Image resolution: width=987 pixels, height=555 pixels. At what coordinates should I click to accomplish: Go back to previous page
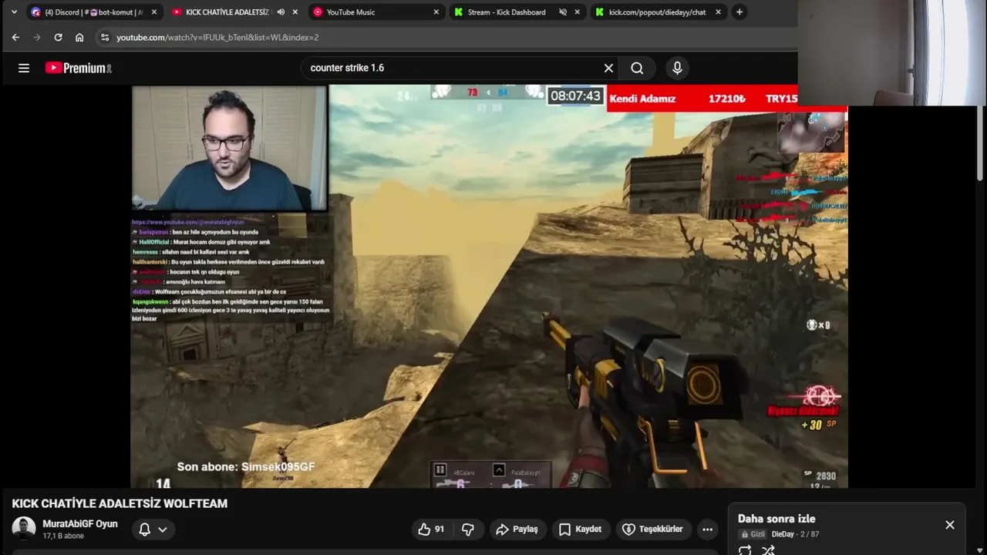click(x=15, y=37)
